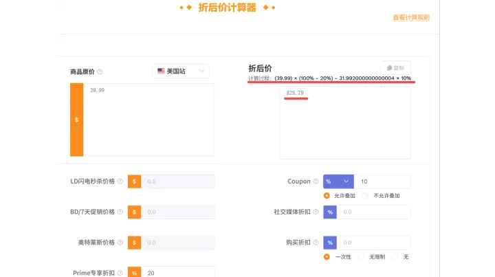Open the Coupon percent type dropdown
Screen dimensions: 495x277
point(338,181)
